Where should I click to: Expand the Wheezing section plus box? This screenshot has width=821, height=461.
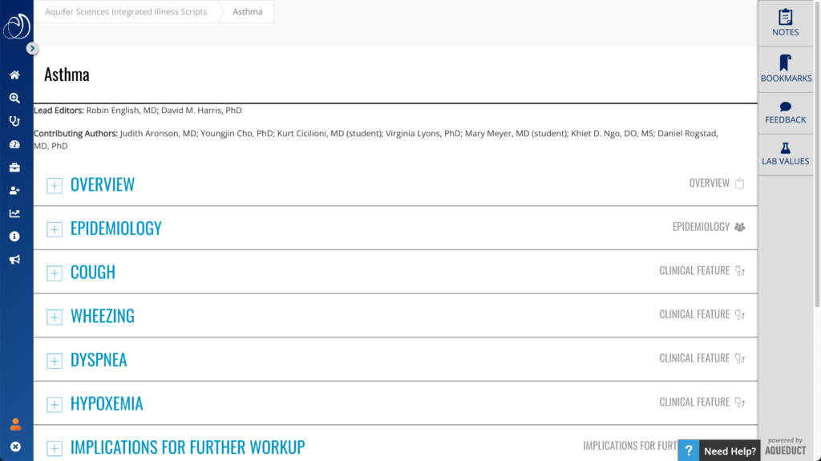pos(55,317)
